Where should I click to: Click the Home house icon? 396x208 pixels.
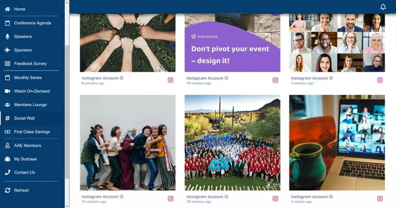[7, 9]
